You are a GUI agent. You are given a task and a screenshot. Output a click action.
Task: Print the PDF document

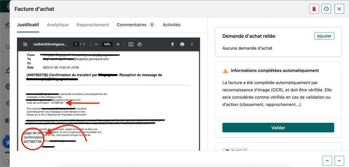pyautogui.click(x=182, y=44)
